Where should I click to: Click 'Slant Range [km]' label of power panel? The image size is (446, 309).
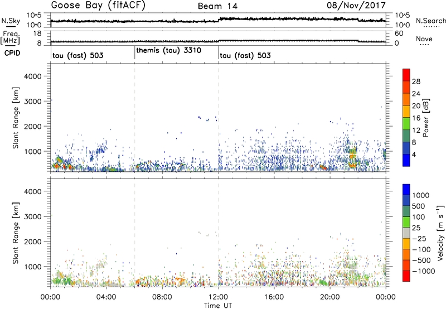[16, 118]
